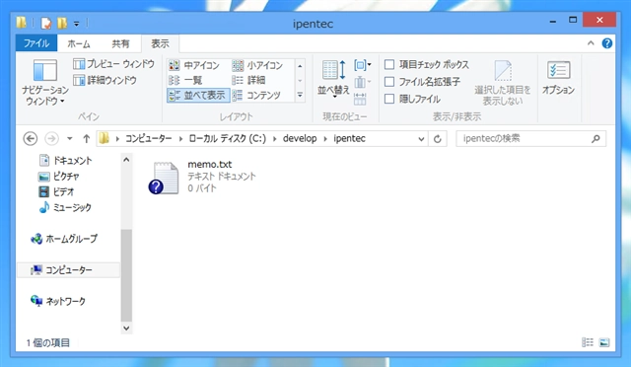Image resolution: width=631 pixels, height=367 pixels.
Task: Click the Properties quick access icon
Action: point(46,24)
